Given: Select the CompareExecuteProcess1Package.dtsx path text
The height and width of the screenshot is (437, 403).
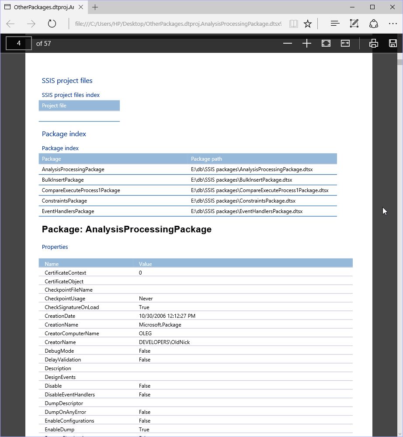Looking at the screenshot, I should pos(260,190).
